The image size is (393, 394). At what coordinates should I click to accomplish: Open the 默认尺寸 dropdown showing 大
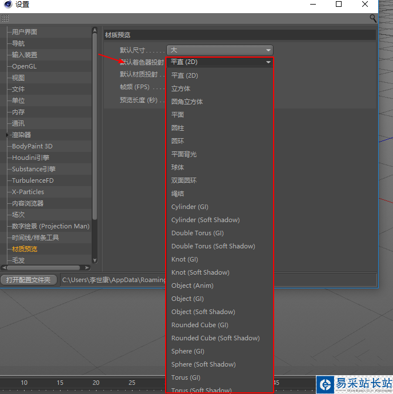(220, 50)
